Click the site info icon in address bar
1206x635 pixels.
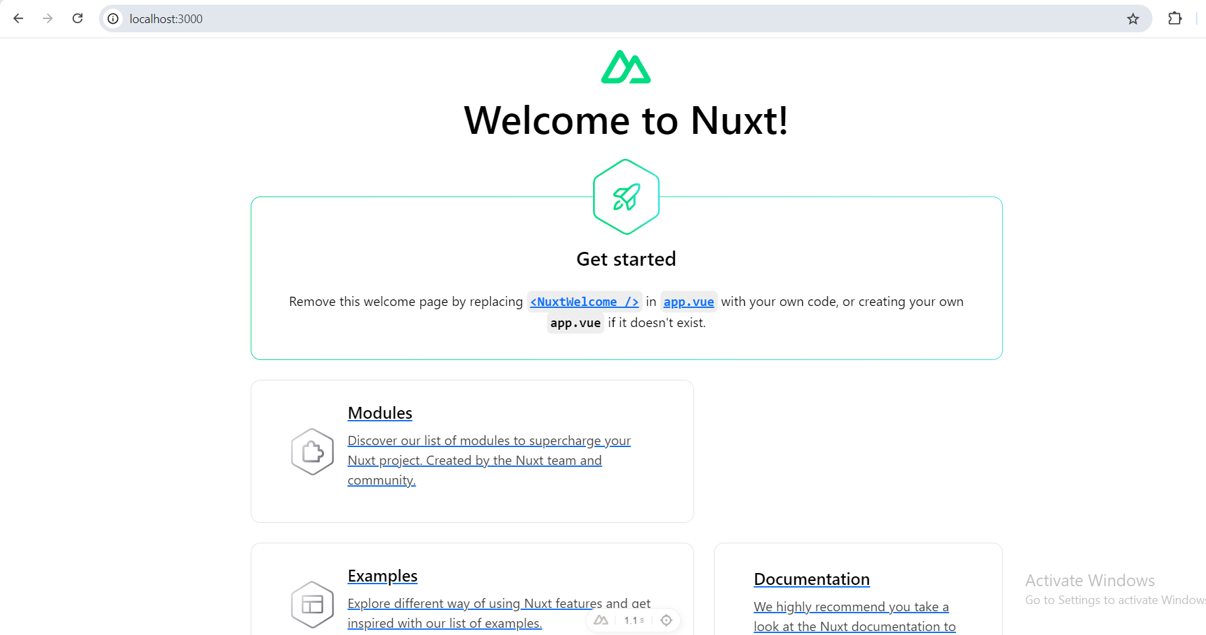click(x=112, y=18)
